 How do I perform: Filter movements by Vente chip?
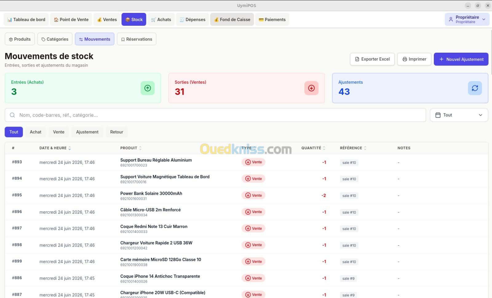click(58, 132)
